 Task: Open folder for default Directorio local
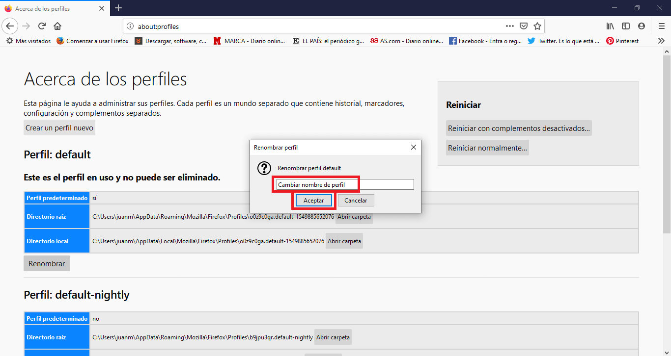click(x=344, y=241)
